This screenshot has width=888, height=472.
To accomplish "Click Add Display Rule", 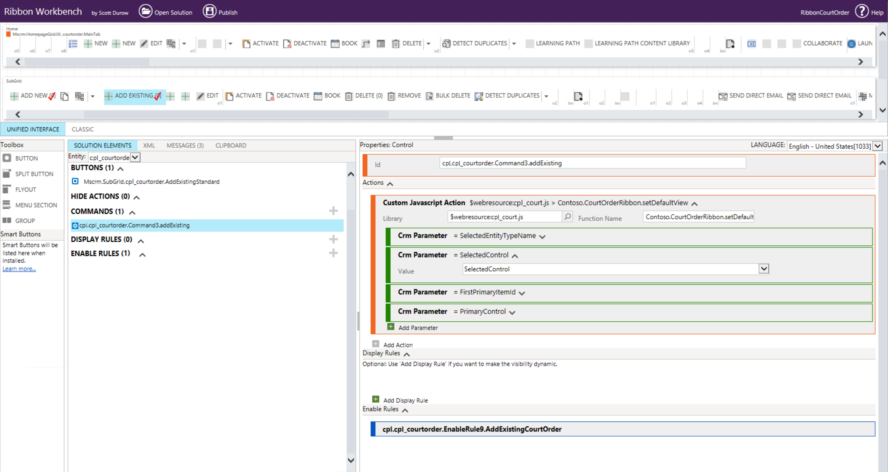I will click(405, 400).
